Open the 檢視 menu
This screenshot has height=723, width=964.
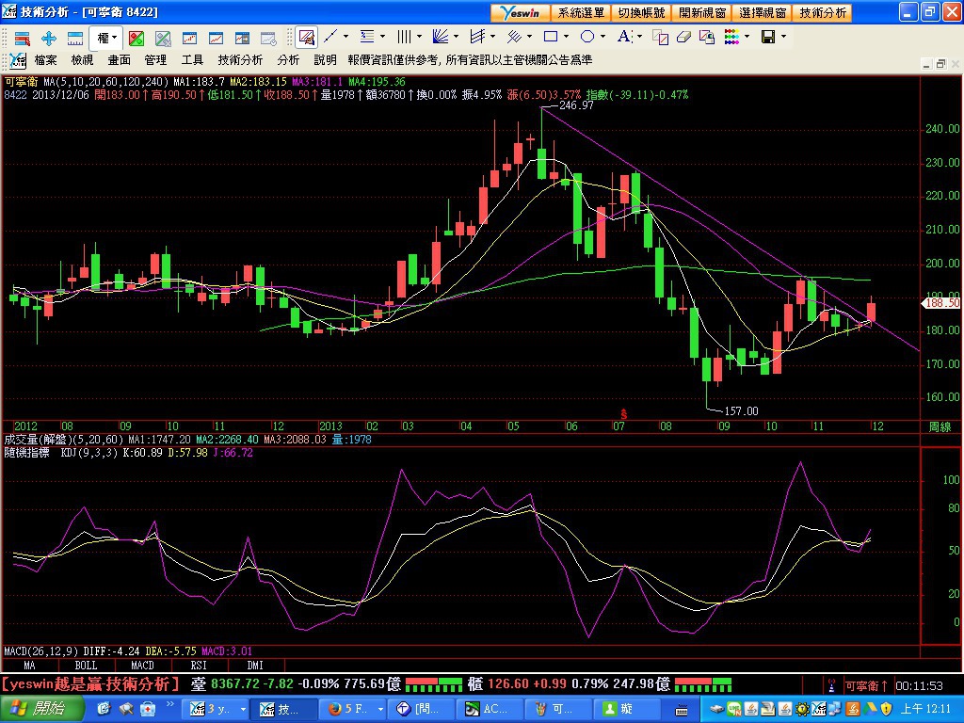[x=83, y=59]
